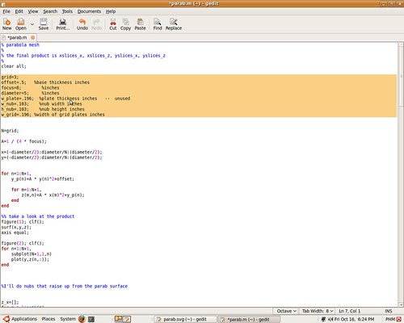This screenshot has width=404, height=323.
Task: Undo the last edit
Action: [x=82, y=24]
